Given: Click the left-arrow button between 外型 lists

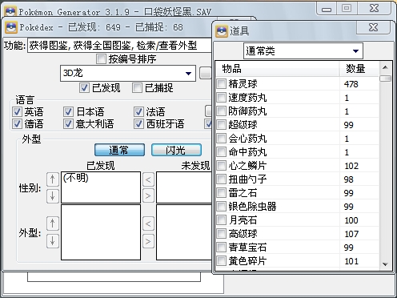Looking at the screenshot, I should point(148,223).
